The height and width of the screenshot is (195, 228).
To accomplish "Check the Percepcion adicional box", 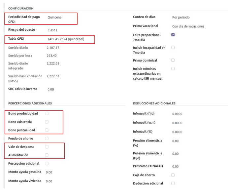I will (47, 163).
